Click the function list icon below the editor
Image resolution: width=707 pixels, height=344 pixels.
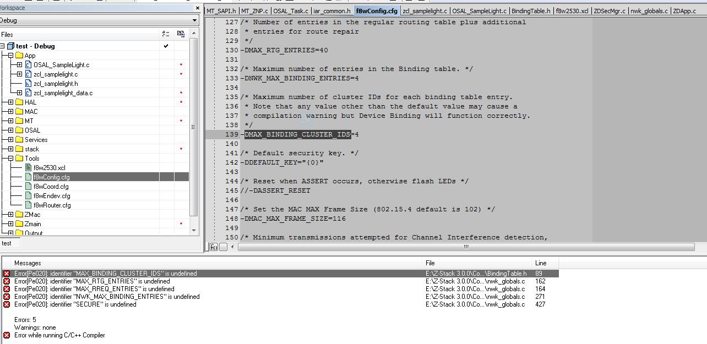click(214, 247)
